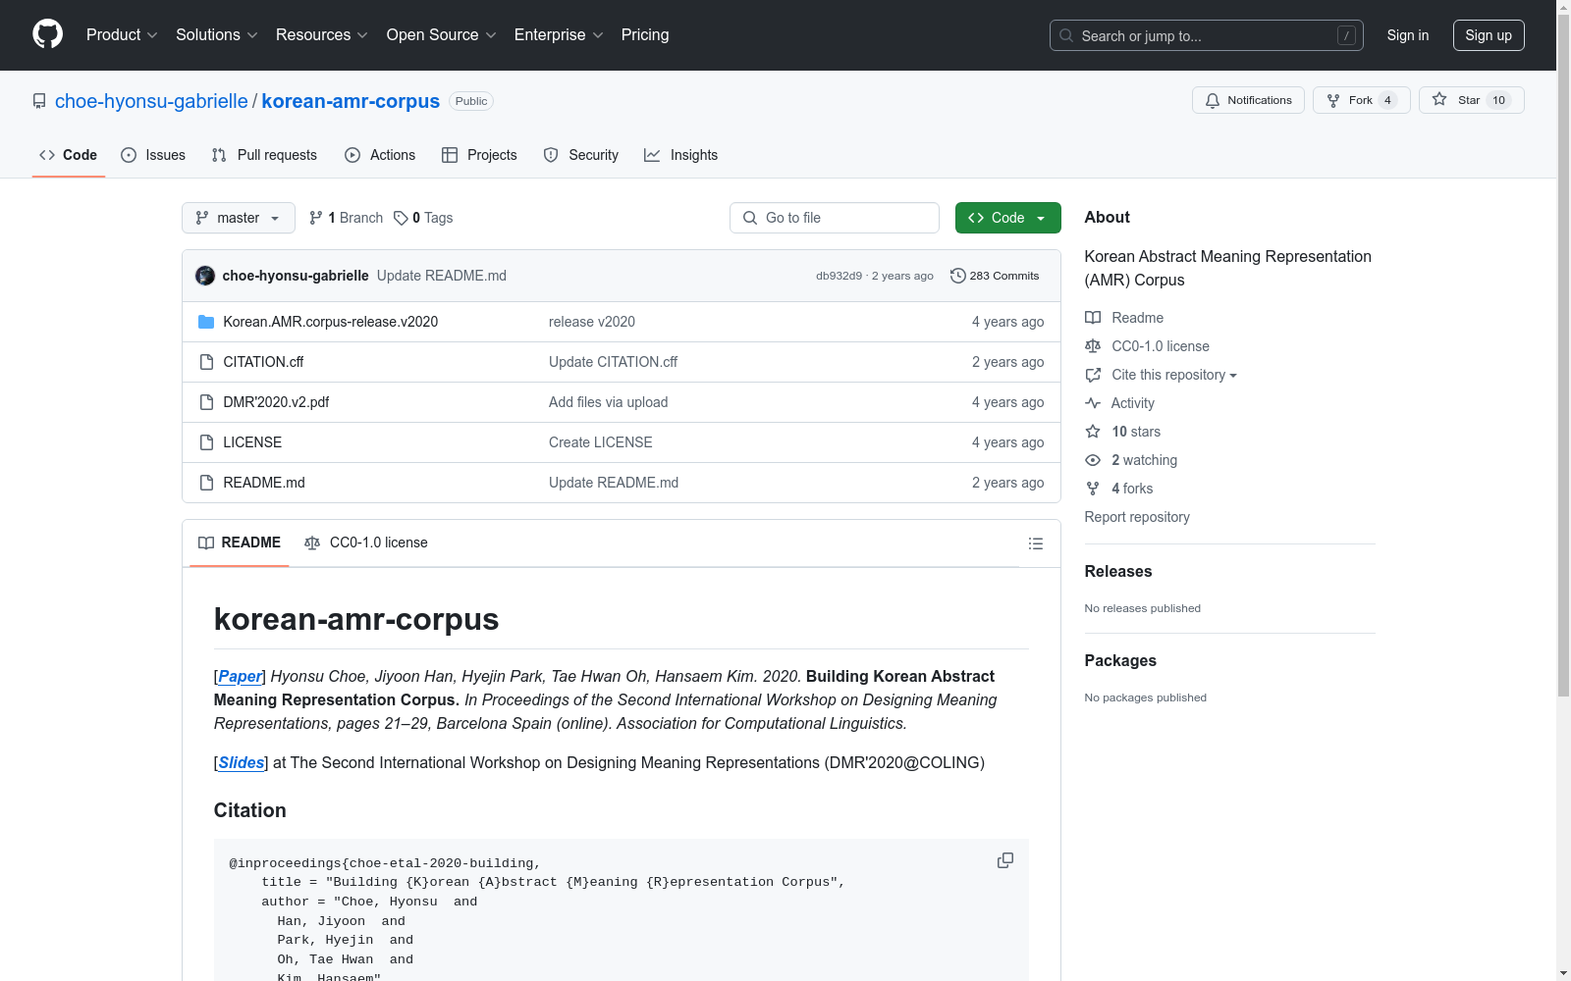
Task: Click the Go to file search box
Action: click(835, 218)
